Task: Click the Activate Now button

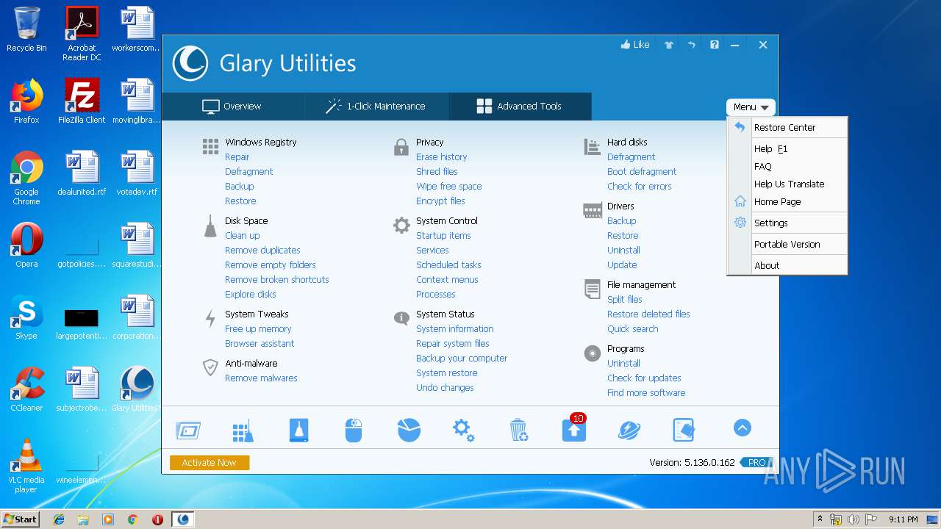Action: point(210,463)
